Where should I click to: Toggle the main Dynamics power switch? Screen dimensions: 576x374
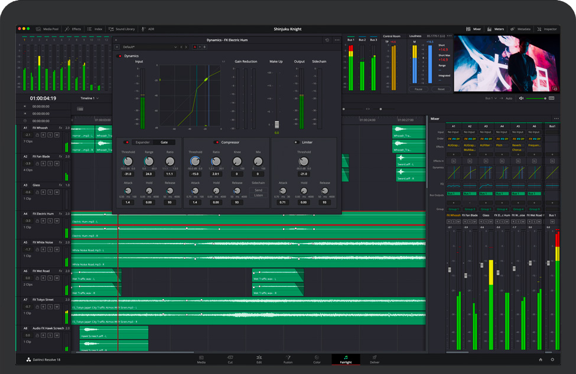tap(120, 56)
